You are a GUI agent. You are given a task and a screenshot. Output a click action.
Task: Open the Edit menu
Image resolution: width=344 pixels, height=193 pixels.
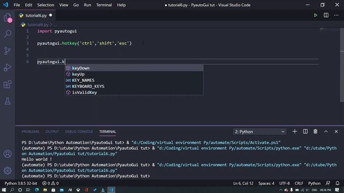click(28, 5)
